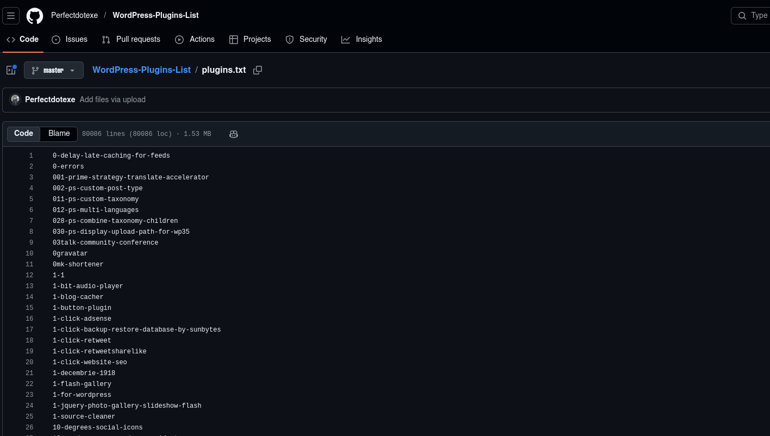Open the Pull requests tab
Viewport: 770px width, 436px height.
pos(132,40)
